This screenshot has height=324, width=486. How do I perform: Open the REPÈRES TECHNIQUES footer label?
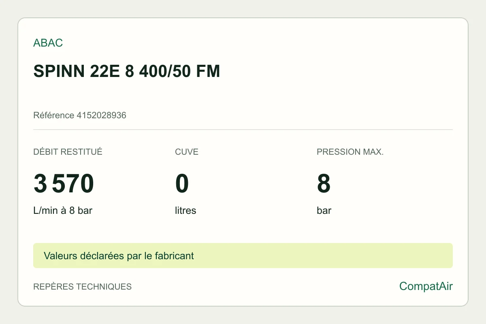(x=82, y=287)
